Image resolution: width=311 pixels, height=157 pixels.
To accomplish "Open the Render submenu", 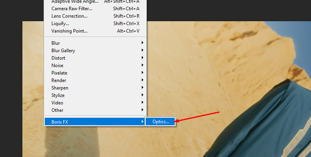I will (95, 80).
